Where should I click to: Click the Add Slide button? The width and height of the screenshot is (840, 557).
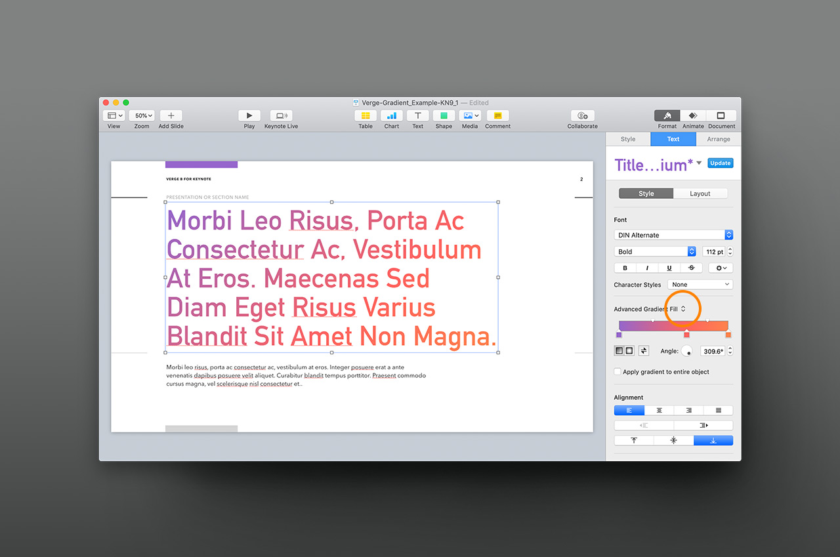tap(171, 115)
